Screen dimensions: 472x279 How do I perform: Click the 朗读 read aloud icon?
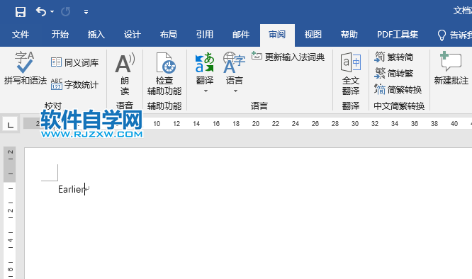point(125,63)
